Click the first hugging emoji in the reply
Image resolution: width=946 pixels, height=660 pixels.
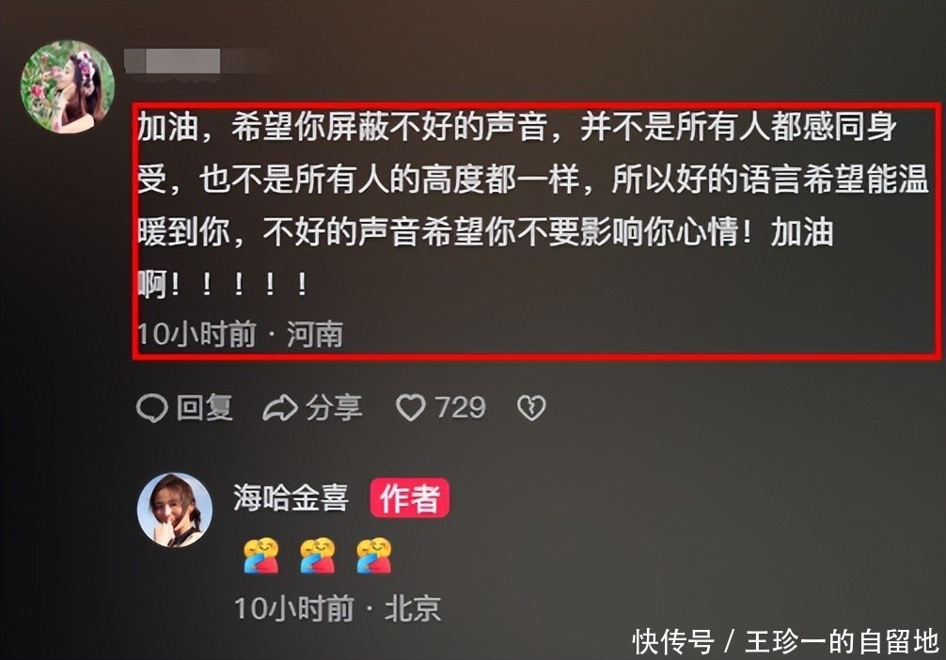(x=261, y=556)
